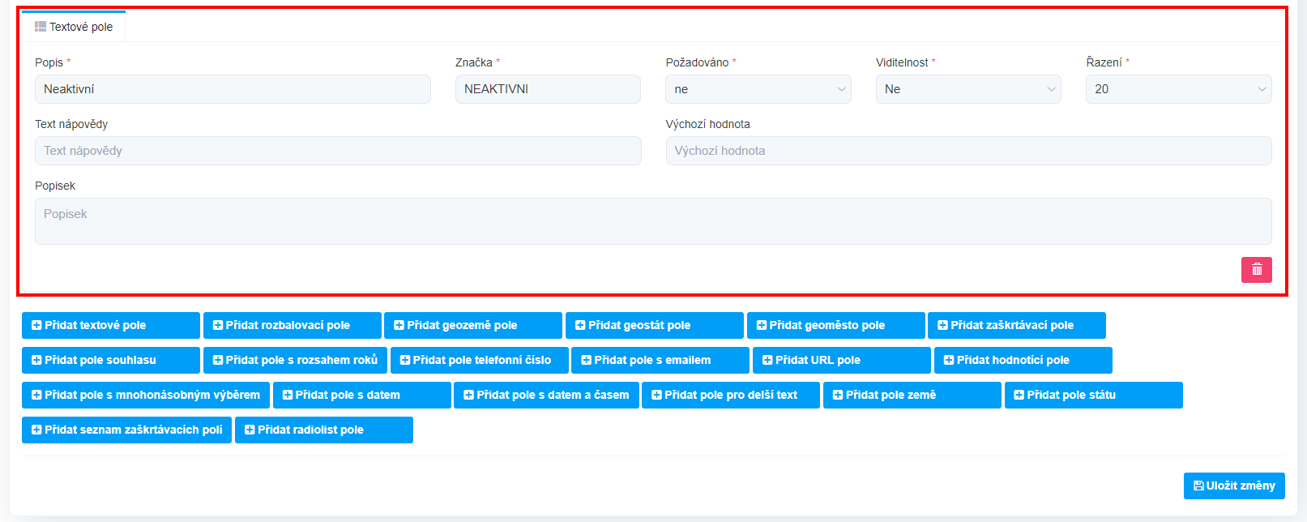Save changes with Uložit změny
The image size is (1307, 522).
[x=1234, y=486]
